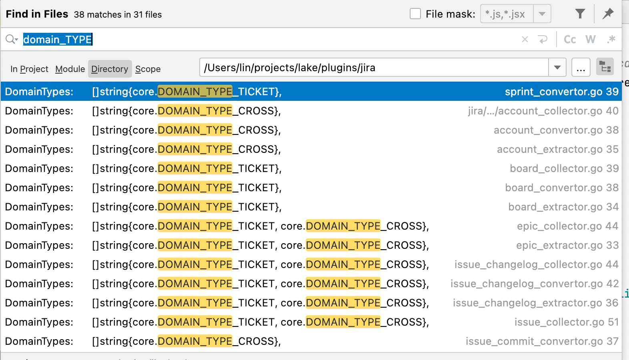Select the epic_extractor.go 33 result
The image size is (629, 360).
[311, 245]
